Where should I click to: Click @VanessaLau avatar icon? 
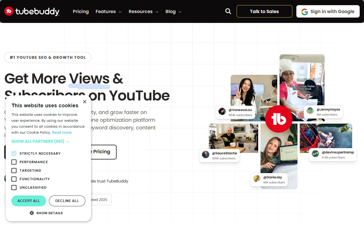(222, 111)
